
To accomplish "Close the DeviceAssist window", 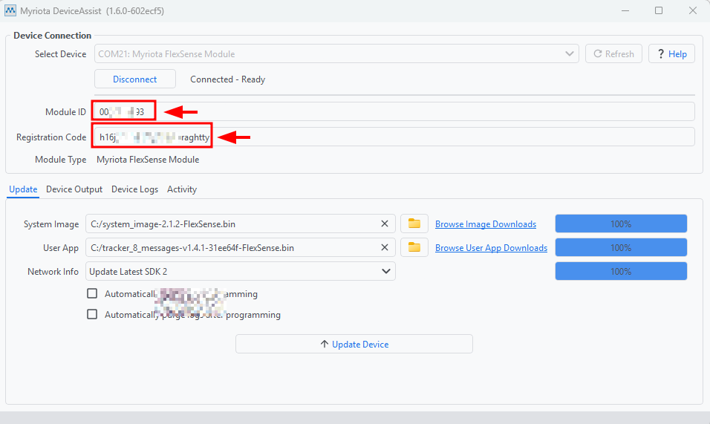I will [693, 10].
